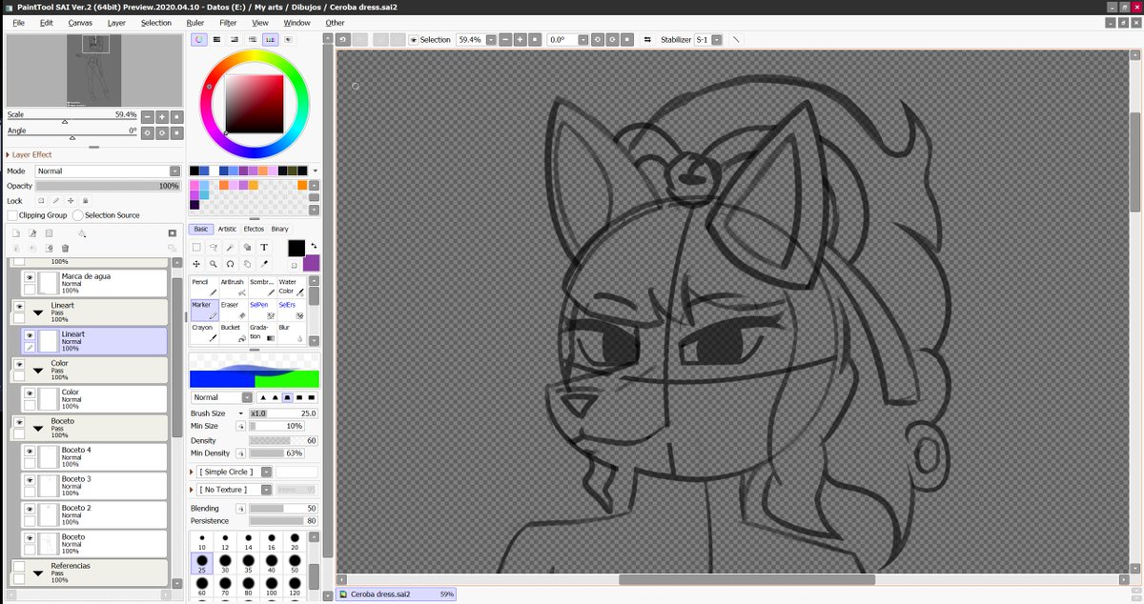Select the Zoom magnifier tool
Image resolution: width=1144 pixels, height=604 pixels.
[x=214, y=264]
